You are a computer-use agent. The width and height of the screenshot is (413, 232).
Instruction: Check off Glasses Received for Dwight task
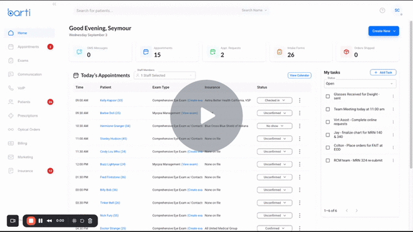coord(328,96)
